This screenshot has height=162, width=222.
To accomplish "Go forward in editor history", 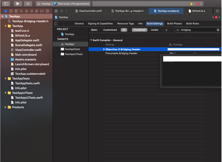I will coord(66,11).
